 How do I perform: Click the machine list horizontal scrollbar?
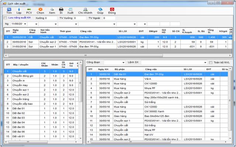click(x=28, y=142)
